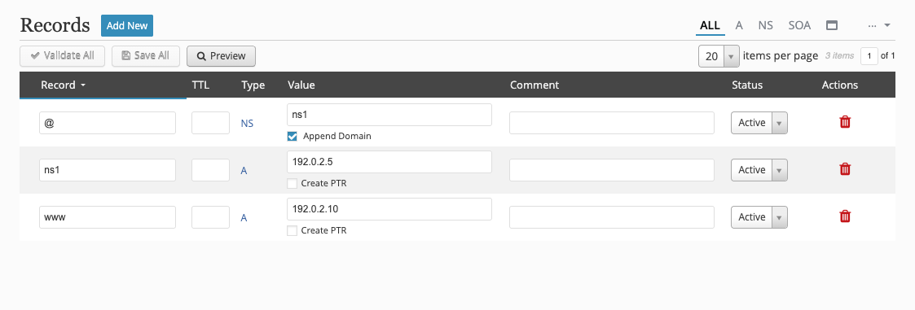Click the trash icon for the ns1 record

(x=844, y=169)
